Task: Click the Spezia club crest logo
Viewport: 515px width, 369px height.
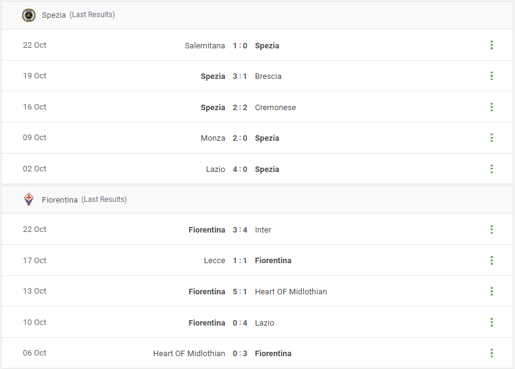Action: 29,15
